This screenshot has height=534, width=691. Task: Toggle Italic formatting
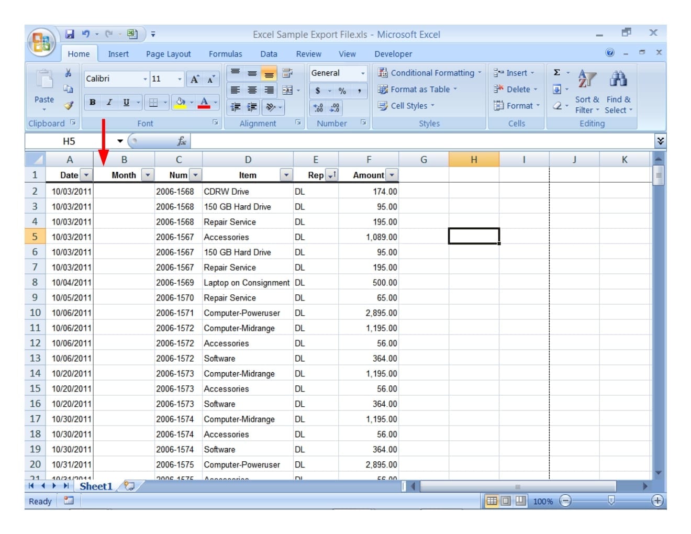tap(109, 103)
